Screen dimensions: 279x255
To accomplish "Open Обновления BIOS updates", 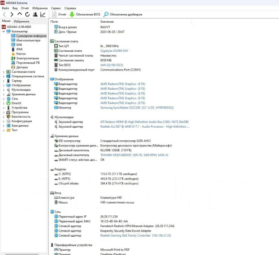I will click(x=85, y=14).
